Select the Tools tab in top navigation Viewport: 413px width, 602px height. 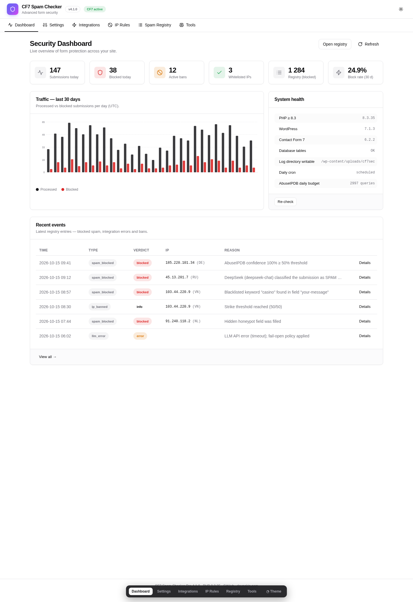click(x=187, y=25)
